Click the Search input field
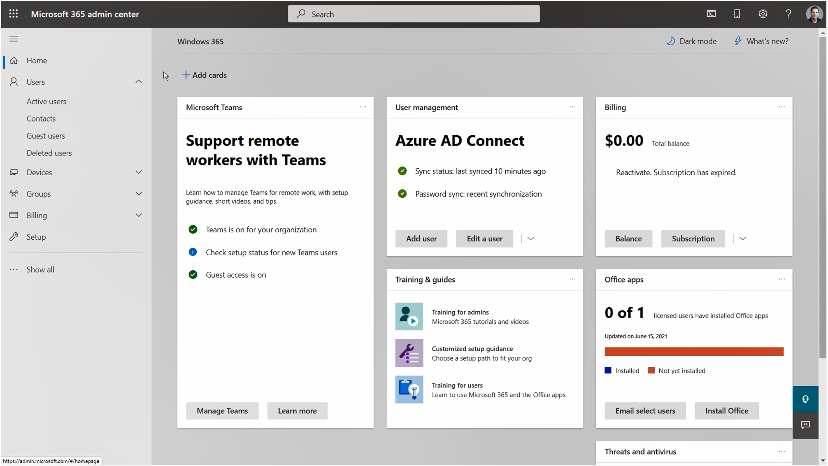The width and height of the screenshot is (828, 466). point(414,14)
